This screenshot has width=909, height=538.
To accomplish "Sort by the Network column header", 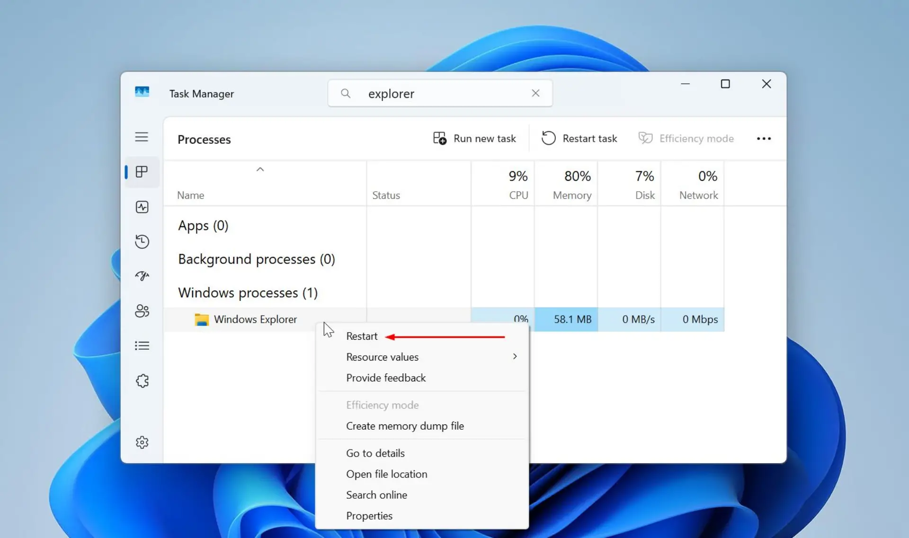I will coord(693,185).
